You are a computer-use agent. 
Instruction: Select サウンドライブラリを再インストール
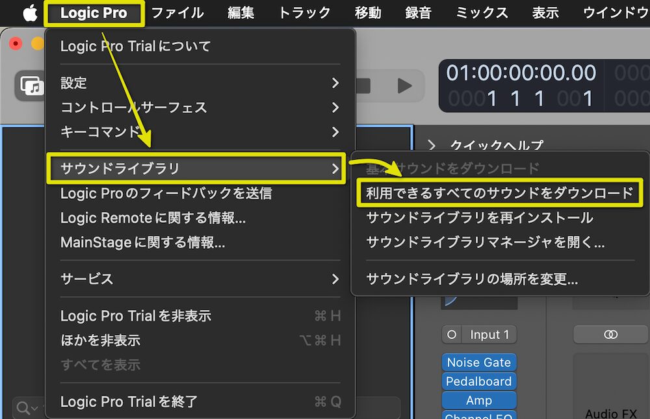point(499,218)
